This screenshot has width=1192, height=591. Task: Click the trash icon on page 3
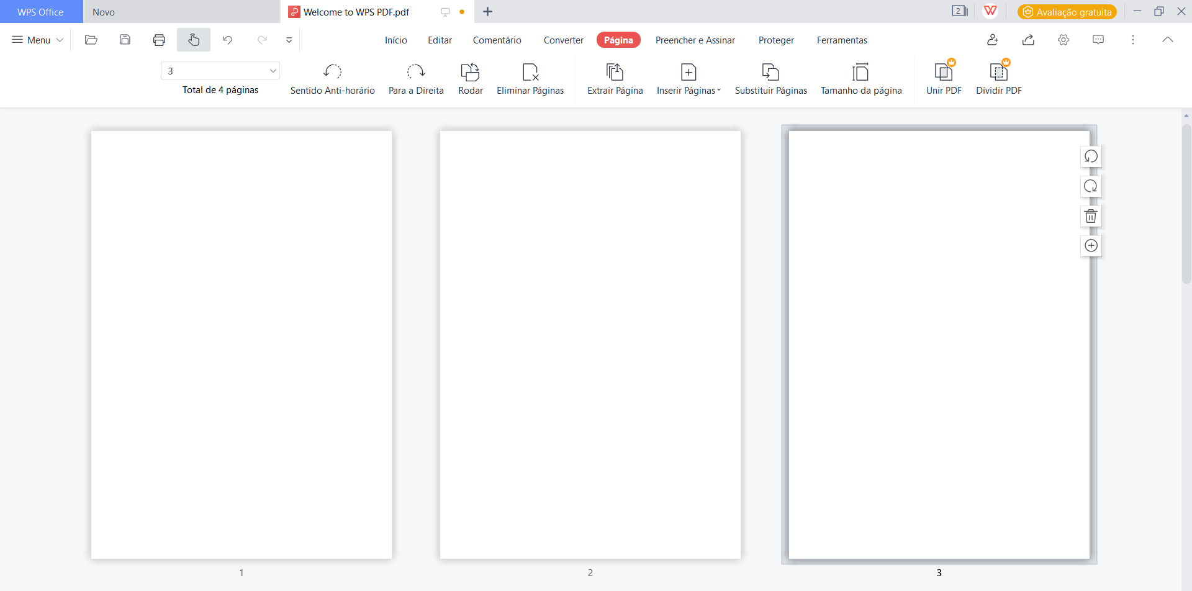pos(1091,216)
